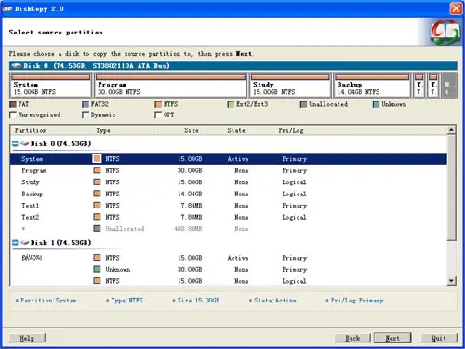Click the Pri/Log column header
The image size is (465, 349).
(x=291, y=130)
